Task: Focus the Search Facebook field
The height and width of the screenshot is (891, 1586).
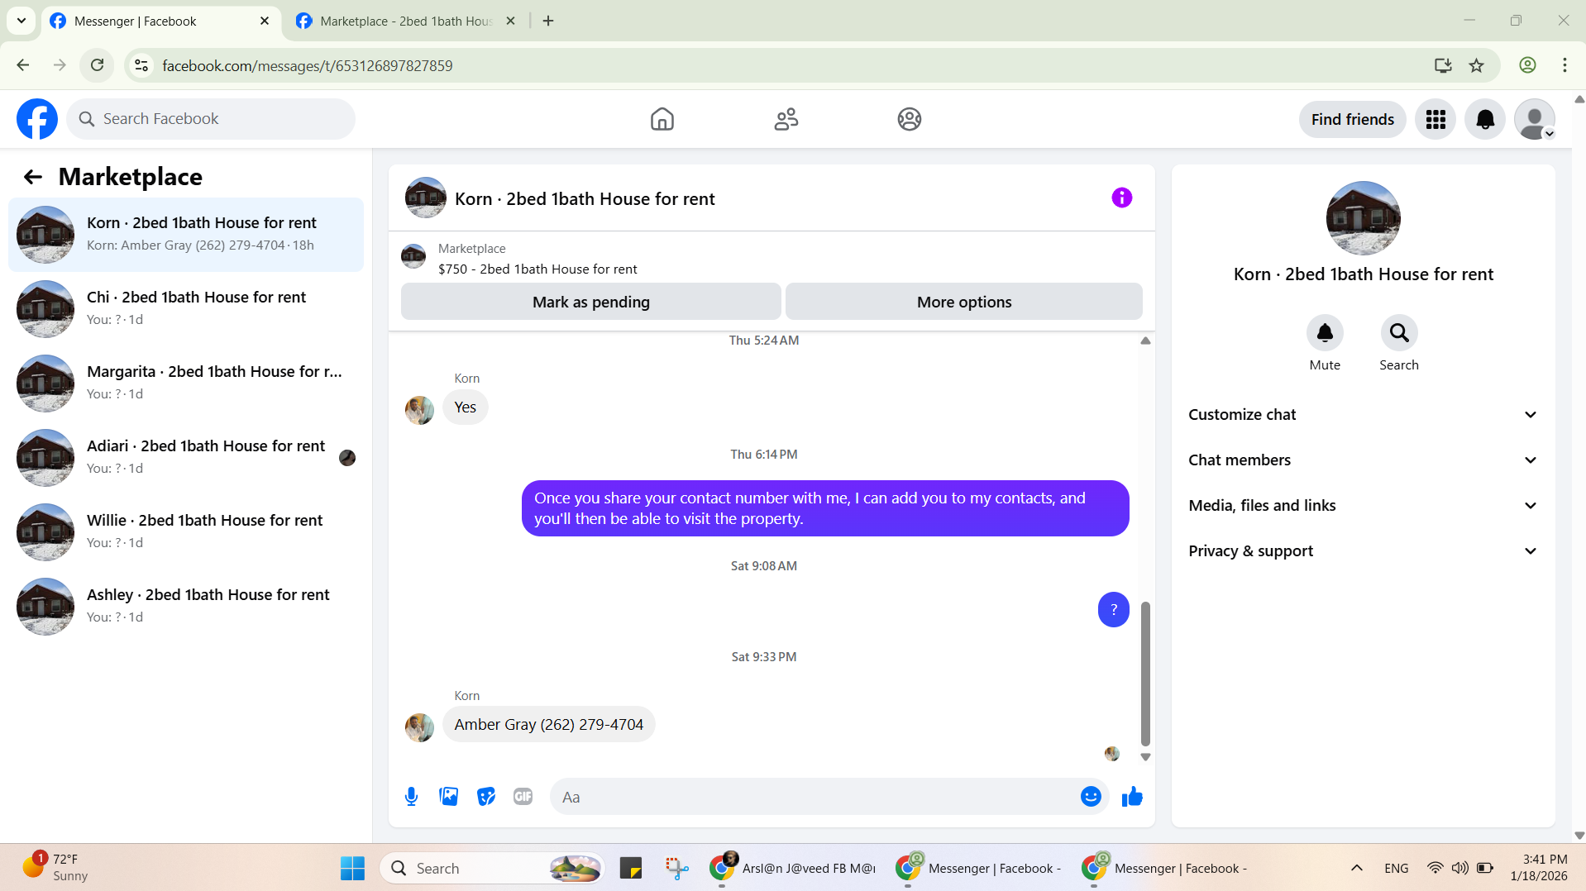Action: point(211,119)
